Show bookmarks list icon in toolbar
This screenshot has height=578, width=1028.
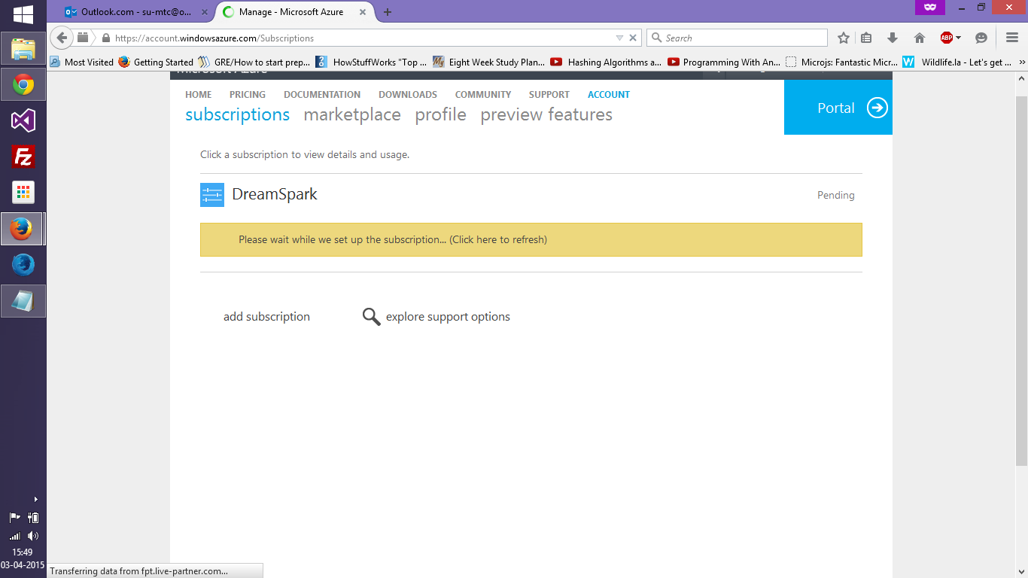point(866,38)
